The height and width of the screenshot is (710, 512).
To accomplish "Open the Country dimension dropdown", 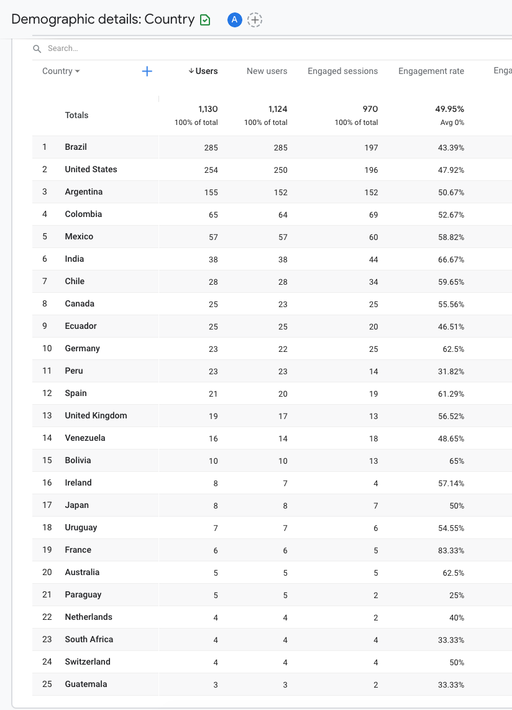I will 61,71.
